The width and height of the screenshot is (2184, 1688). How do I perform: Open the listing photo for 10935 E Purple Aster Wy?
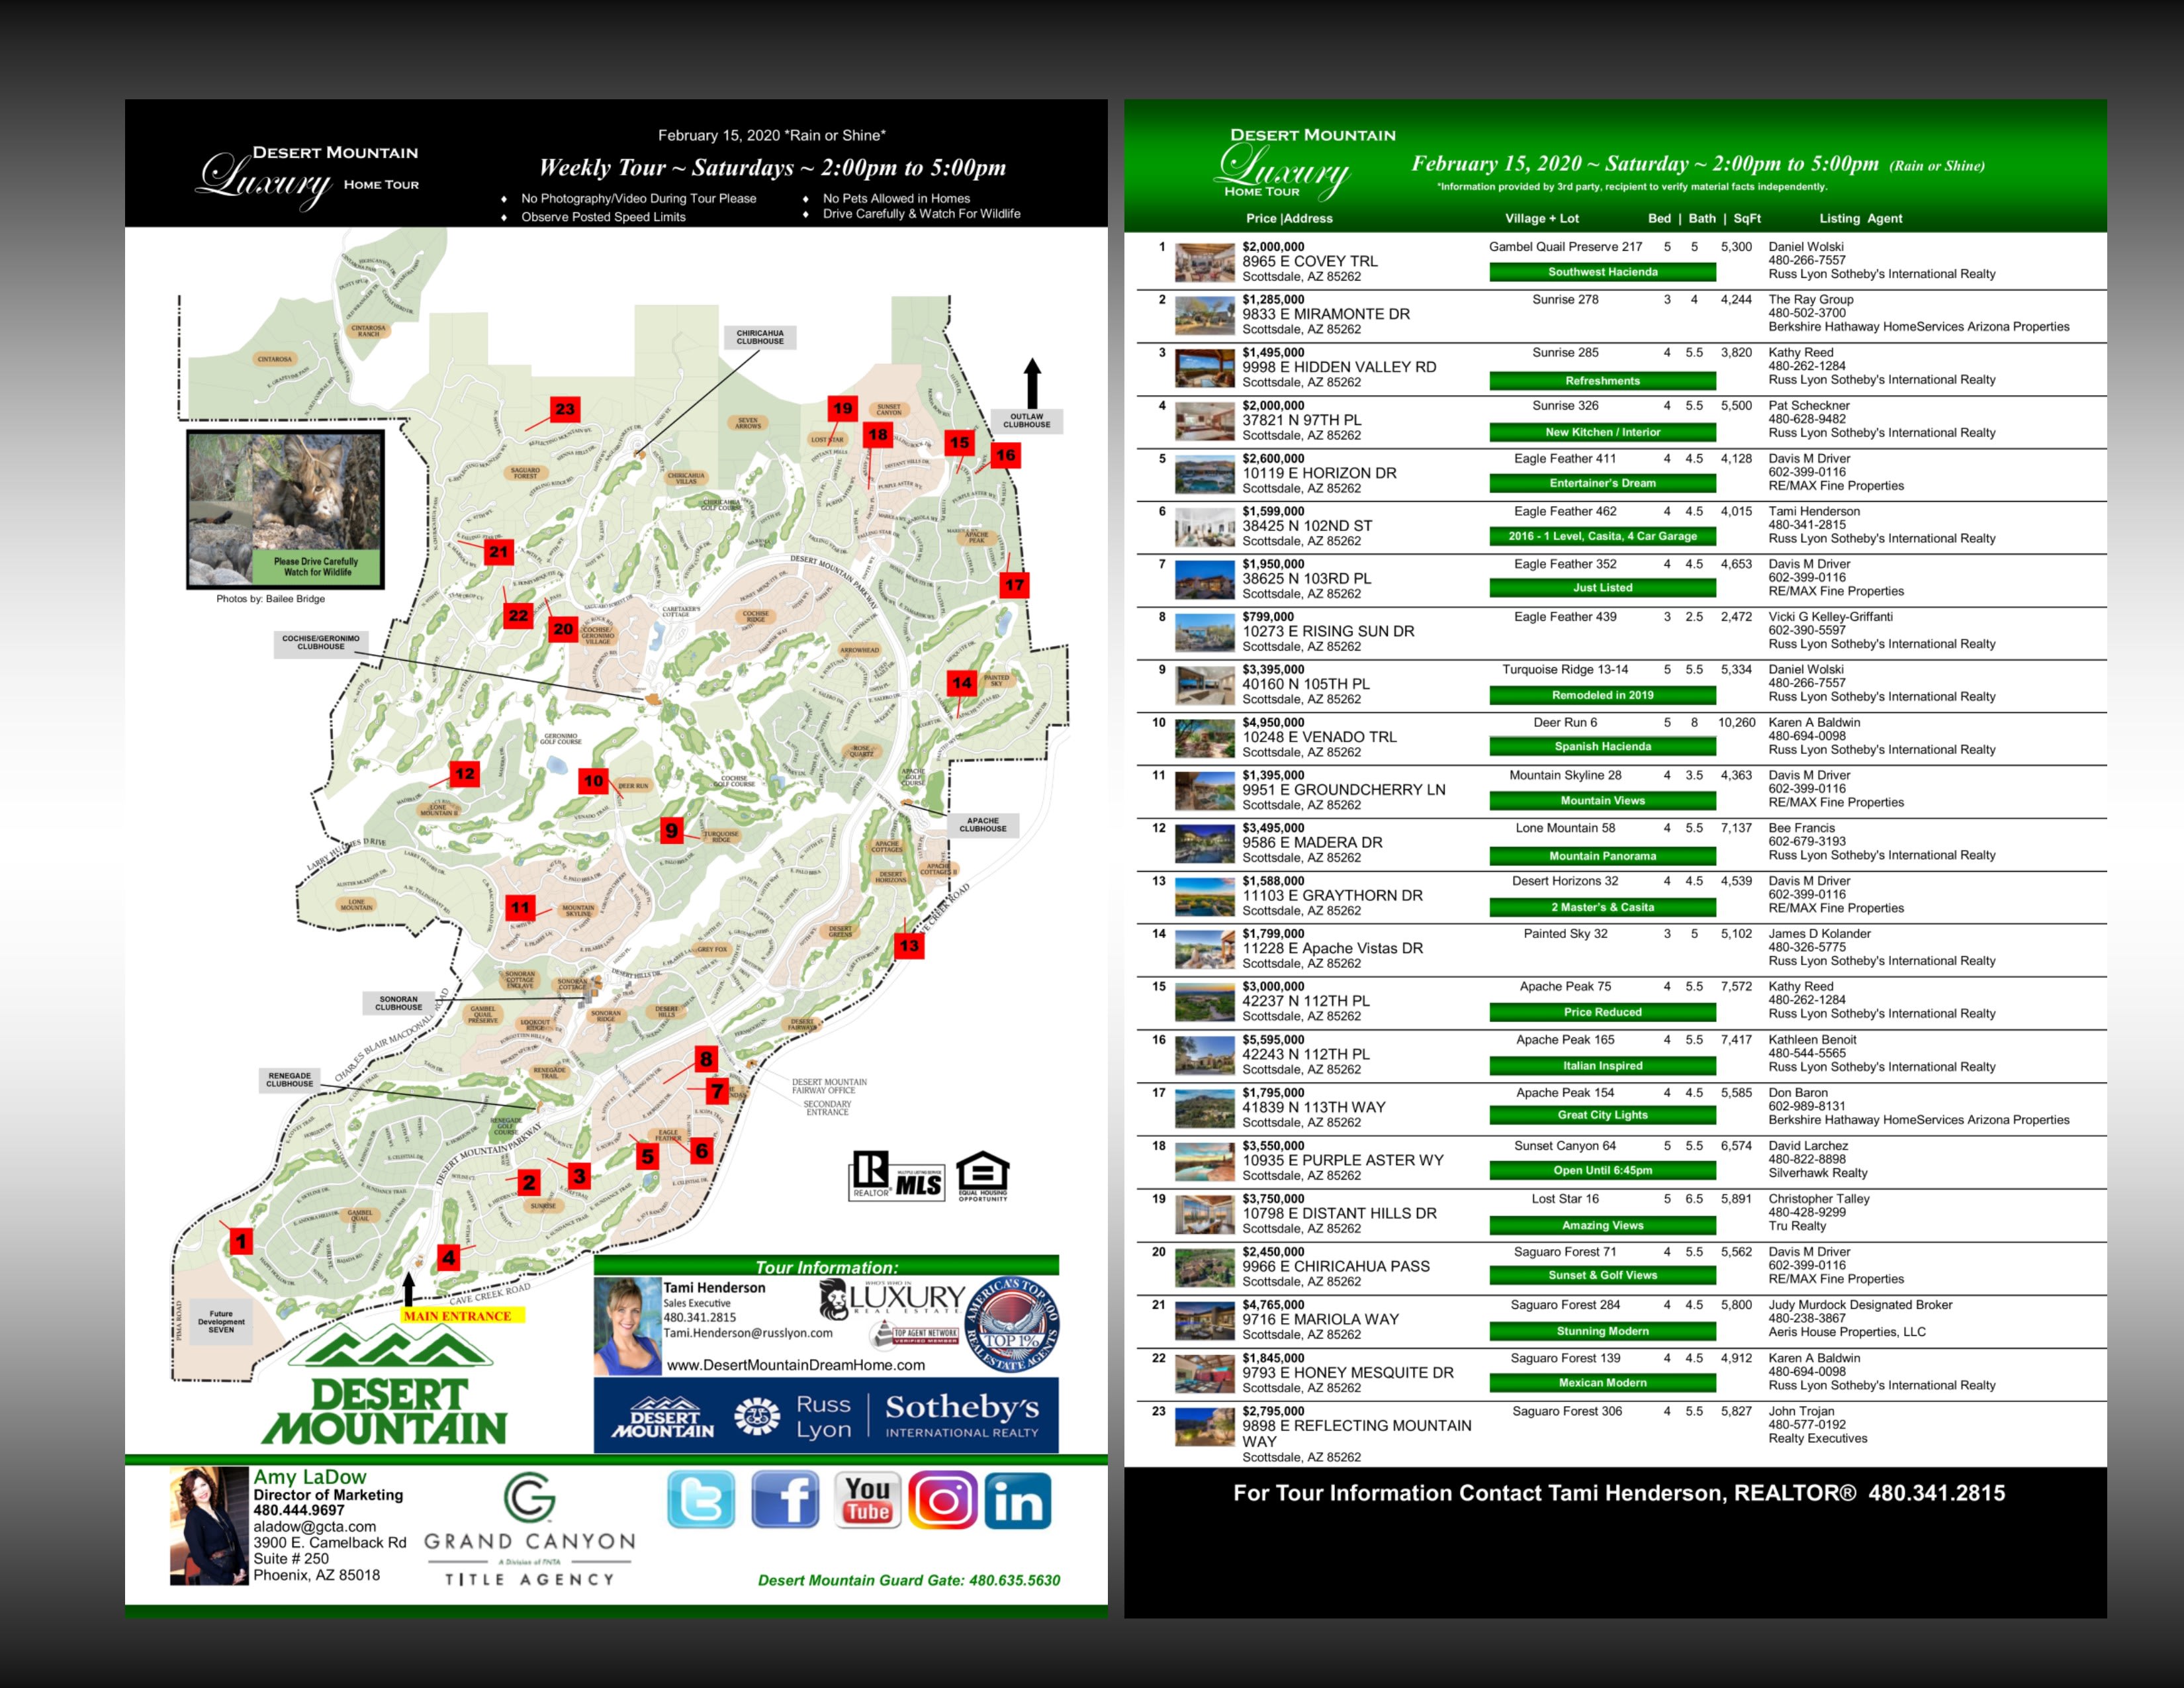pyautogui.click(x=1204, y=1163)
